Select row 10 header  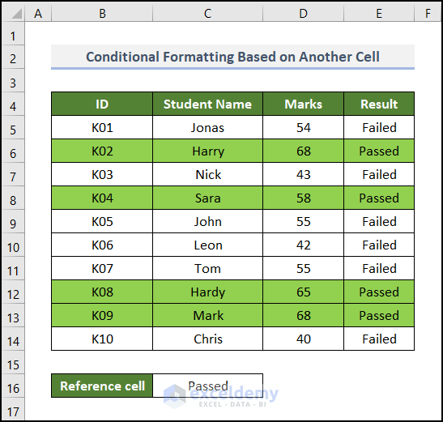tap(13, 245)
